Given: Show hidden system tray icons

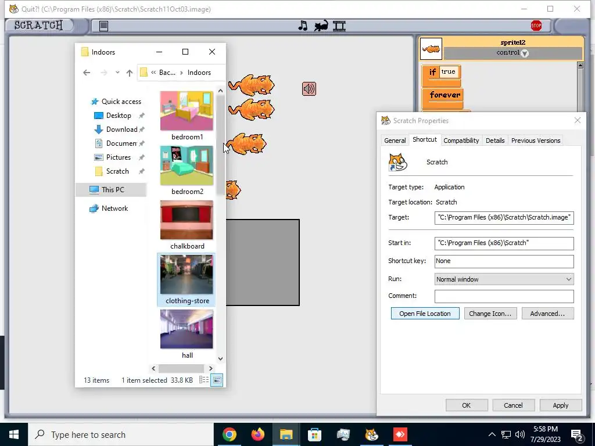Looking at the screenshot, I should [492, 434].
